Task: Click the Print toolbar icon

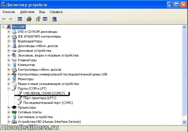Action: pos(29,19)
